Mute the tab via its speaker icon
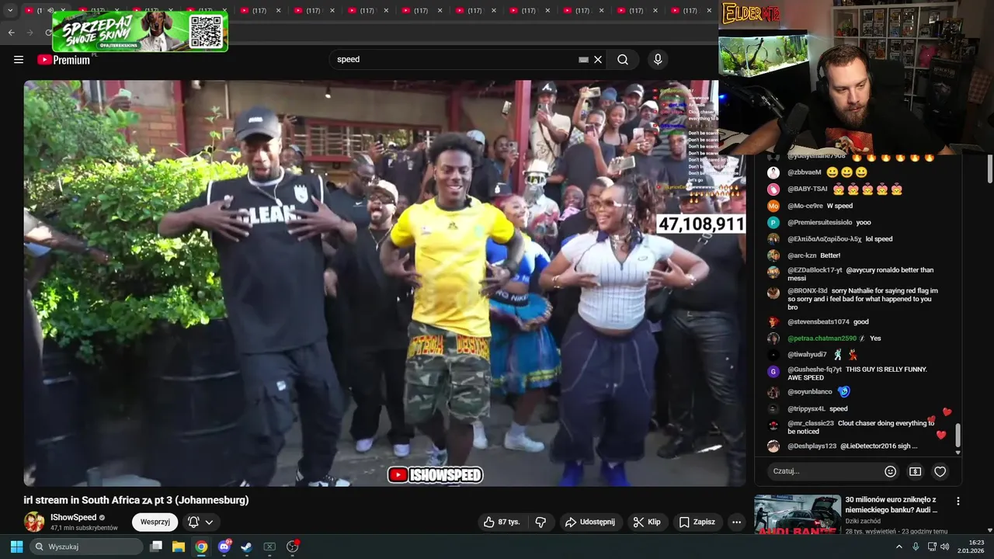This screenshot has width=994, height=559. [50, 11]
